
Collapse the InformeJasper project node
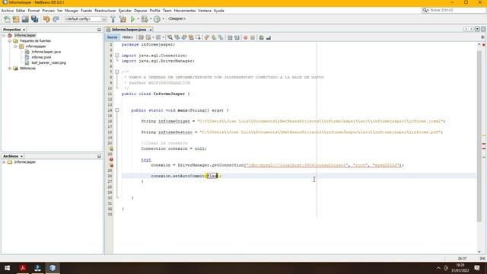[x=4, y=36]
